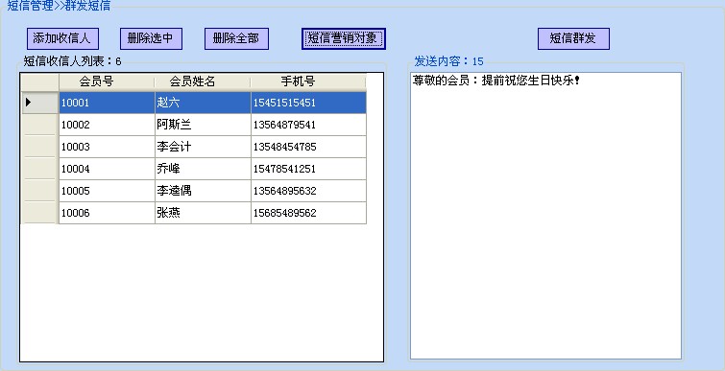The height and width of the screenshot is (371, 725).
Task: Click the 删除选中 button
Action: click(x=151, y=38)
